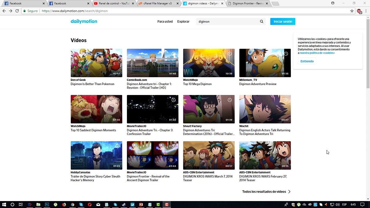
Task: Click browser back arrow
Action: click(x=4, y=11)
